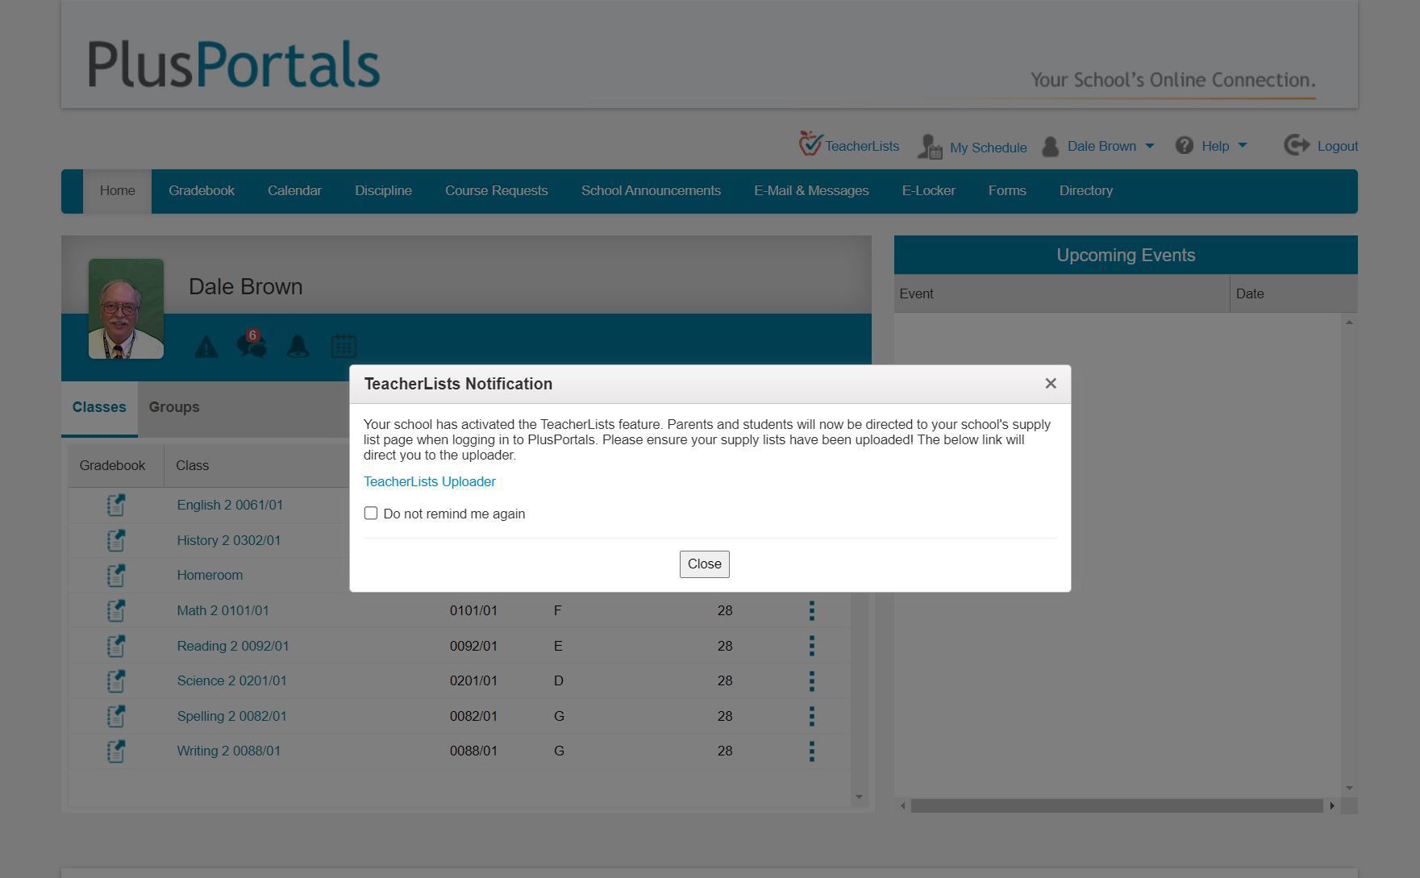Click the class list scroll down arrow

[859, 797]
